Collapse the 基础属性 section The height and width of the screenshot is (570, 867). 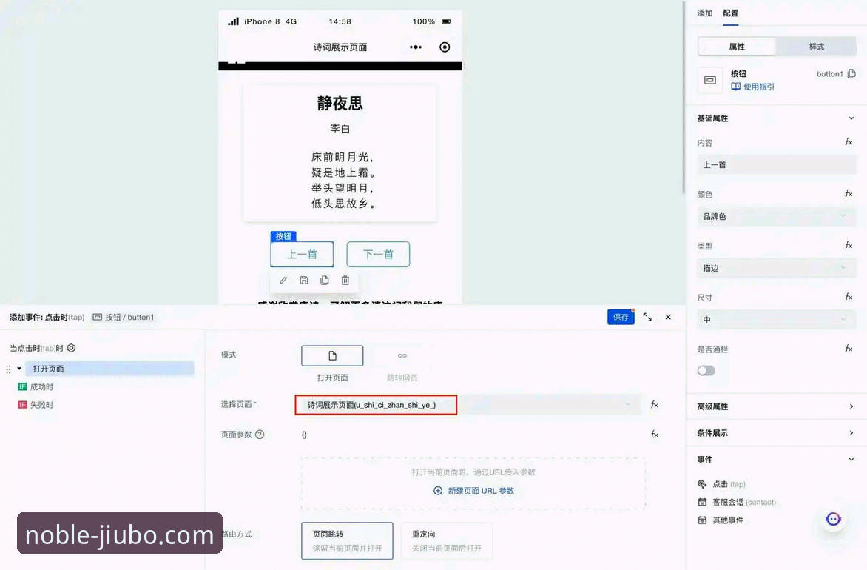(x=851, y=118)
